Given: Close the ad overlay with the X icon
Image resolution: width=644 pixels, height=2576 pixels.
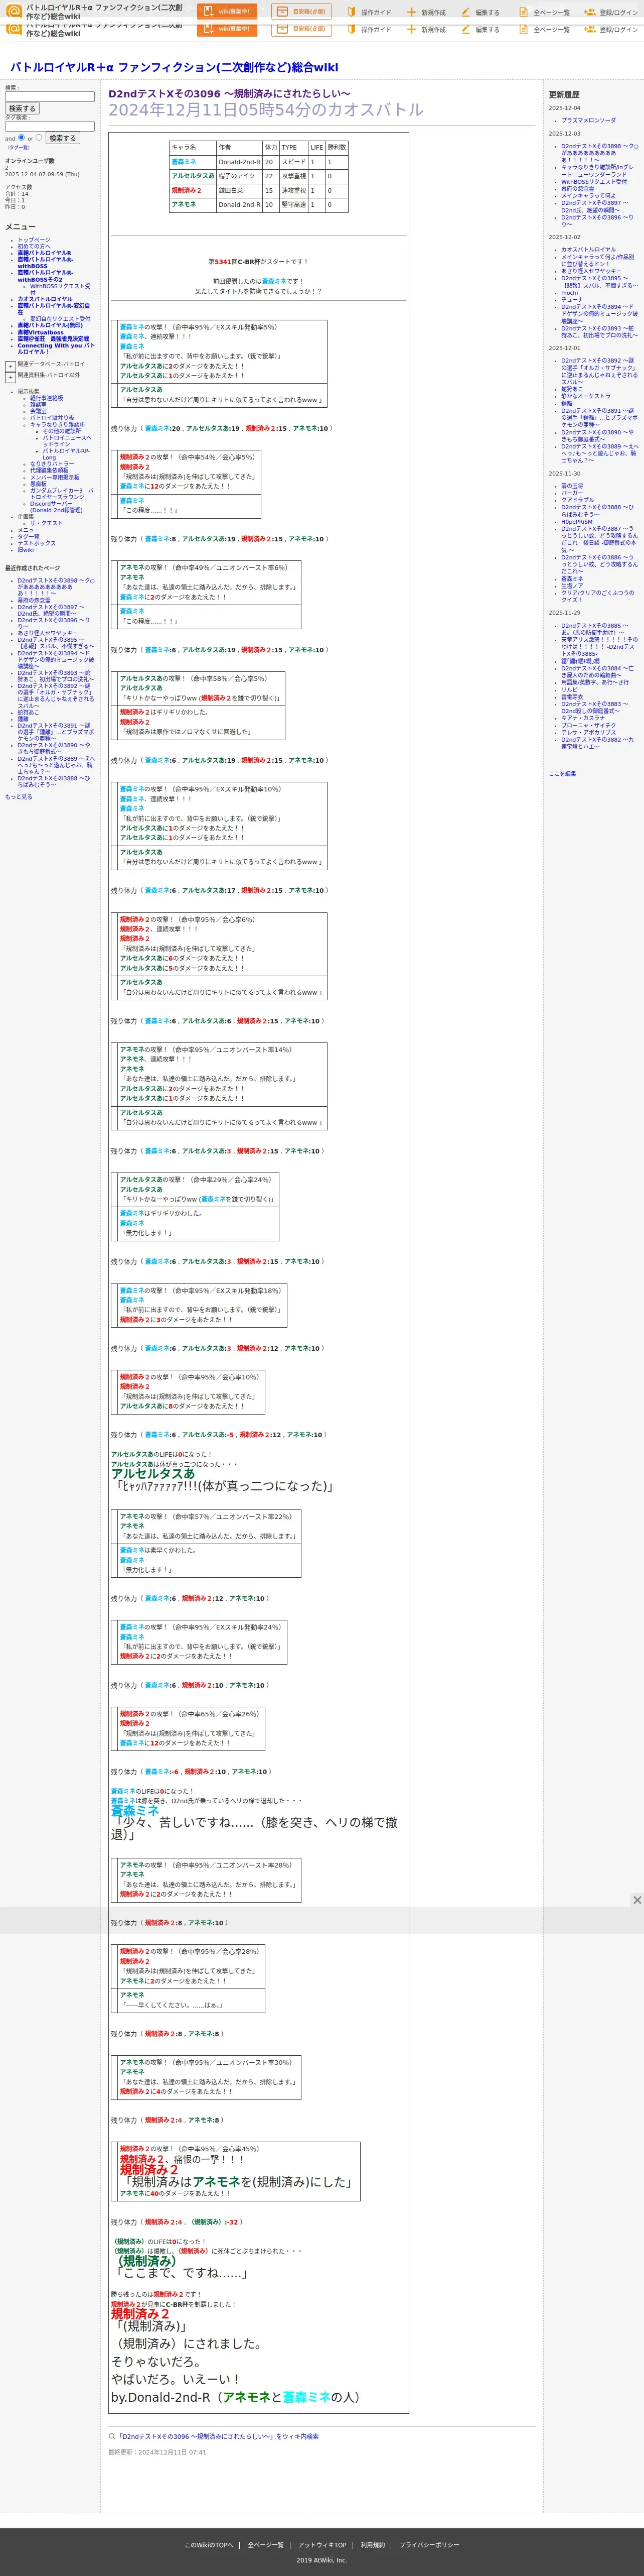Looking at the screenshot, I should (x=636, y=1899).
